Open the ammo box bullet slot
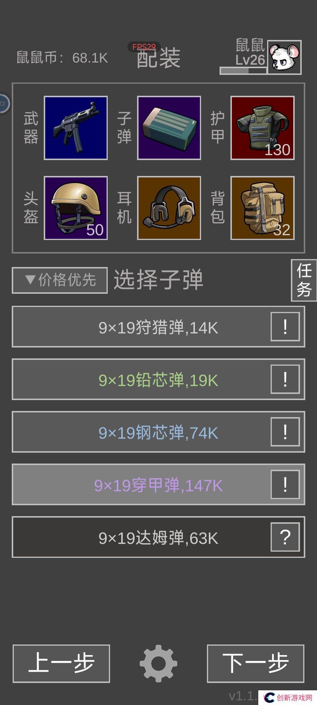This screenshot has width=317, height=705. click(x=169, y=128)
